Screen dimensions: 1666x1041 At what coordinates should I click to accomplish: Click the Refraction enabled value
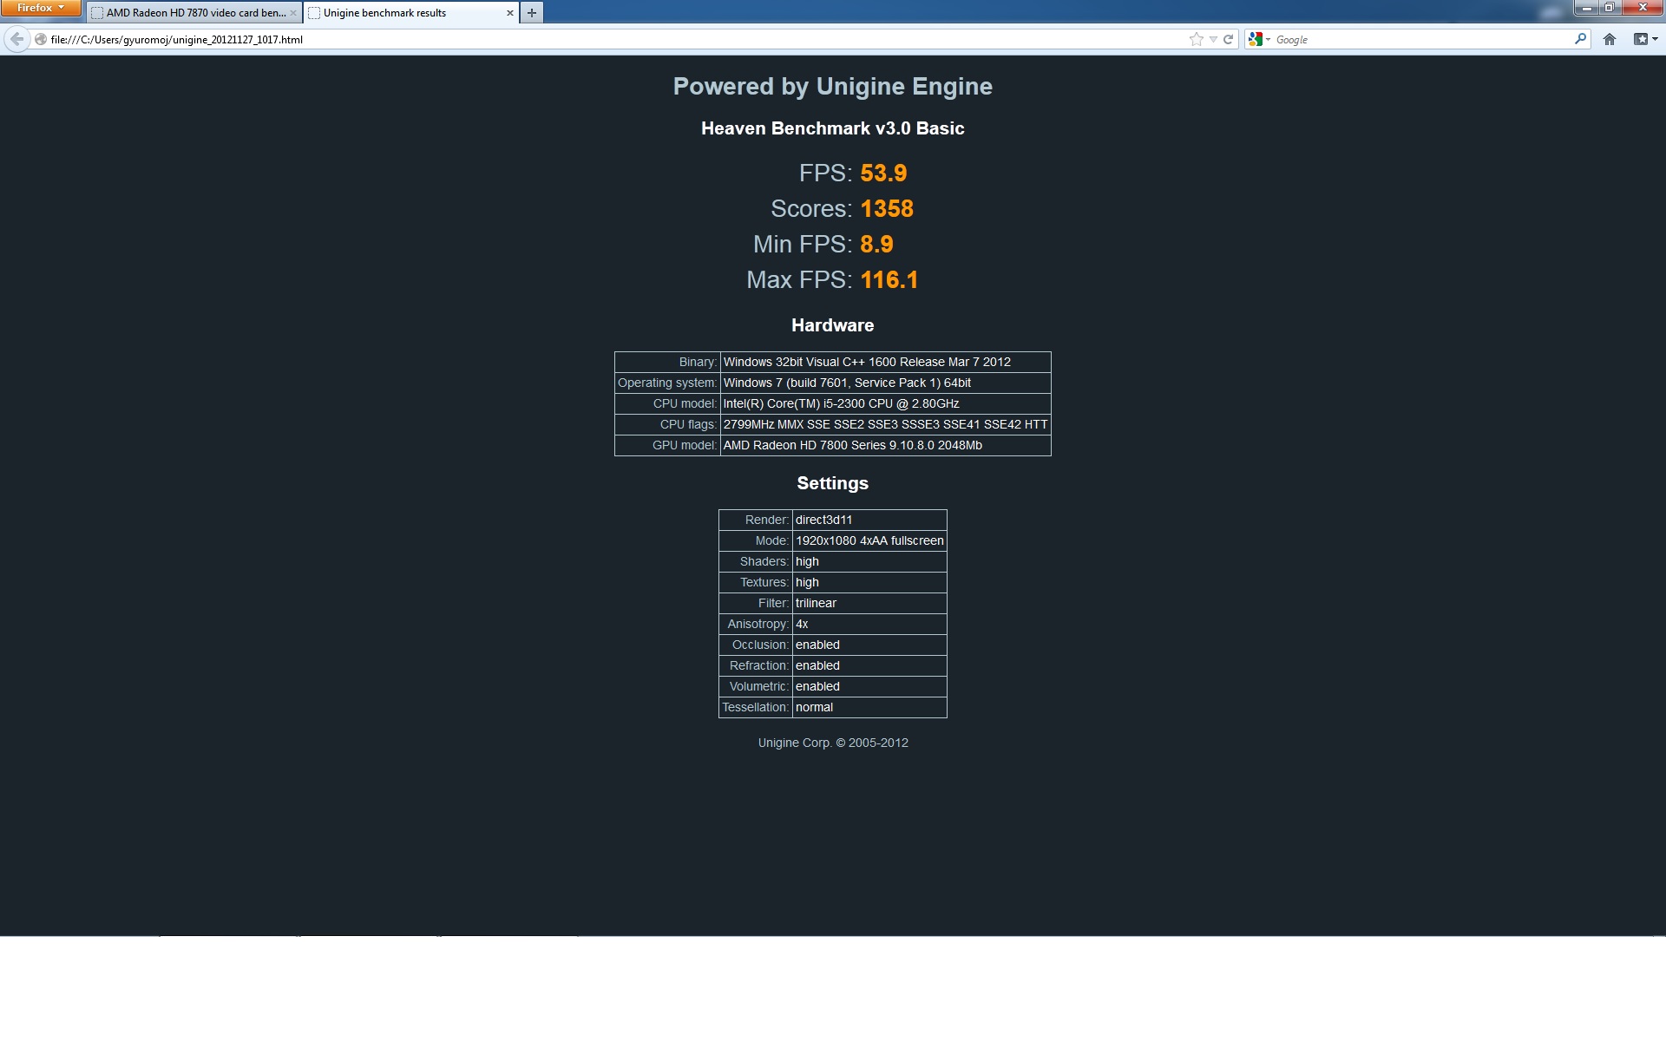coord(869,665)
